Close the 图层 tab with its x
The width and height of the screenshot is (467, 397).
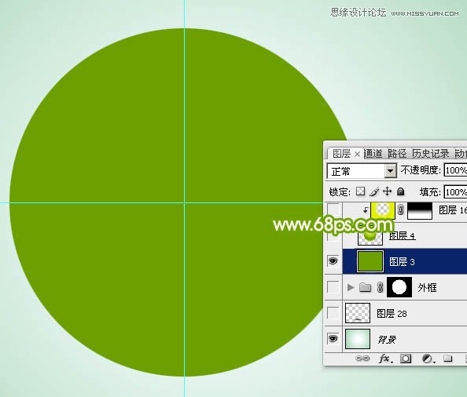357,155
